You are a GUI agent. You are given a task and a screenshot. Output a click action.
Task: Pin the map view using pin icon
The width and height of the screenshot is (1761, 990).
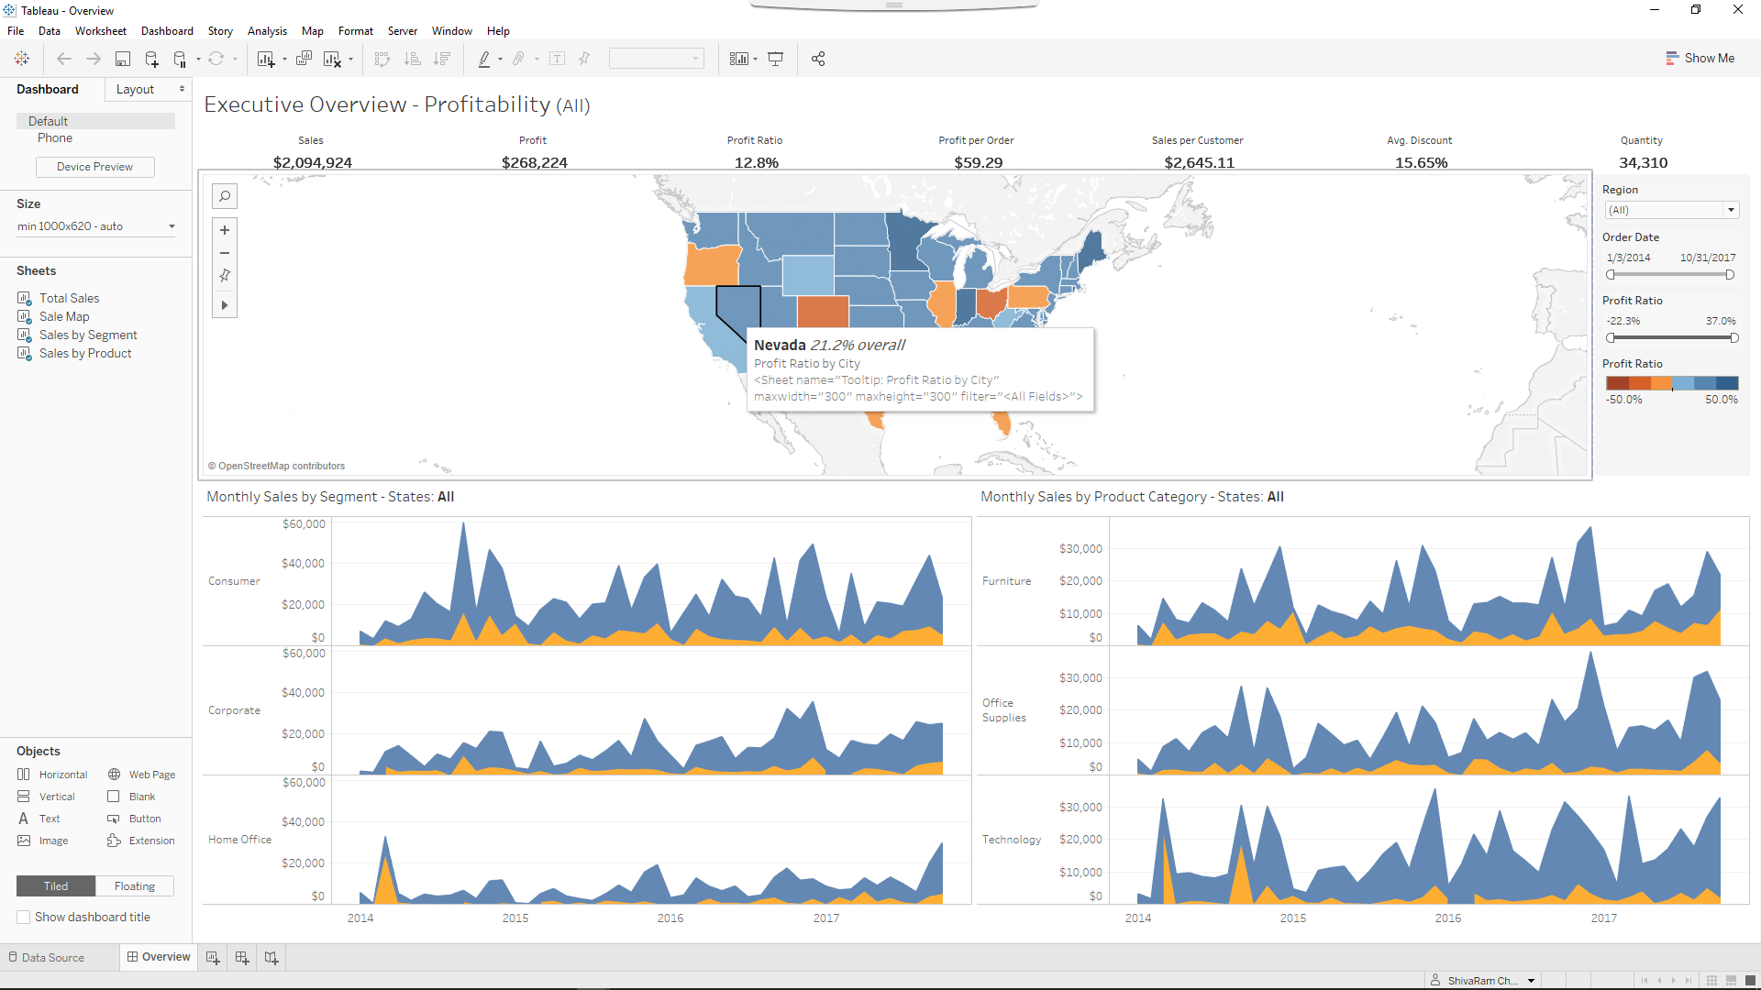(225, 275)
